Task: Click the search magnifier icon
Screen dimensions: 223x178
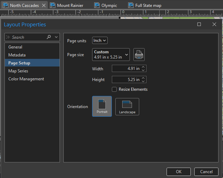Action: pyautogui.click(x=48, y=37)
